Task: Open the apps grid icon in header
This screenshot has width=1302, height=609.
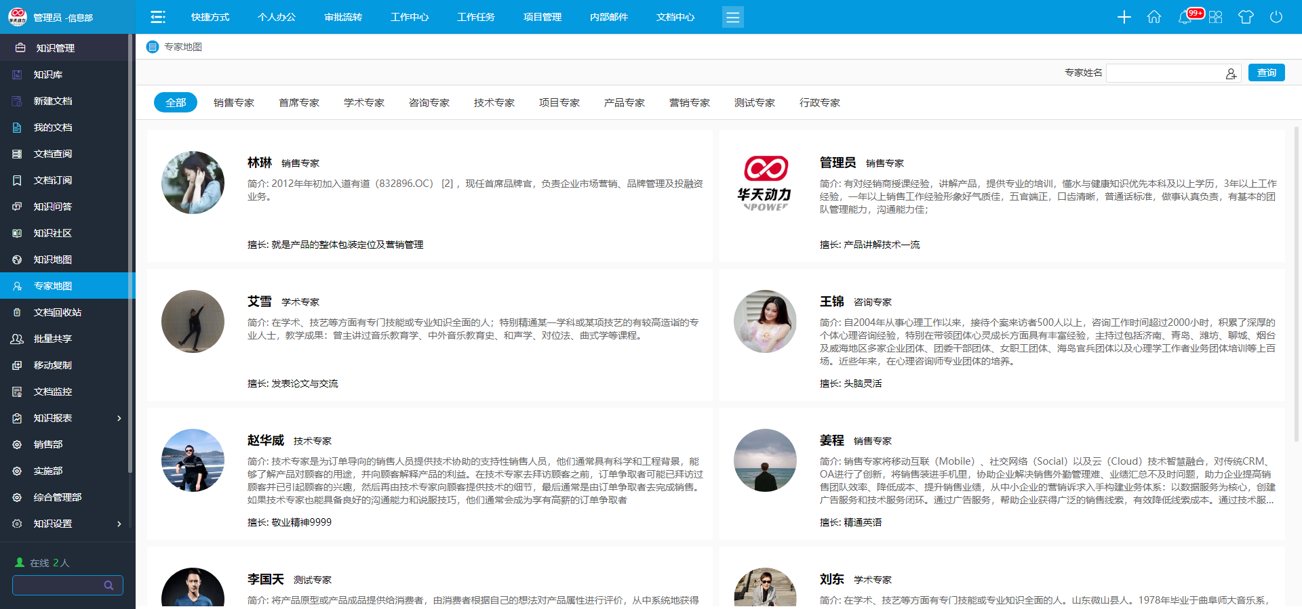Action: pyautogui.click(x=1215, y=17)
